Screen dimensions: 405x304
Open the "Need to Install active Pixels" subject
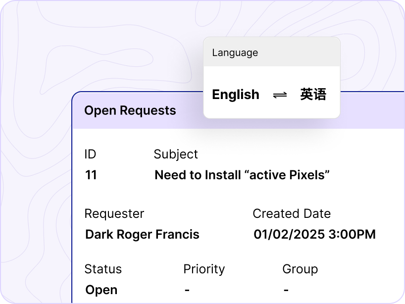click(x=242, y=175)
